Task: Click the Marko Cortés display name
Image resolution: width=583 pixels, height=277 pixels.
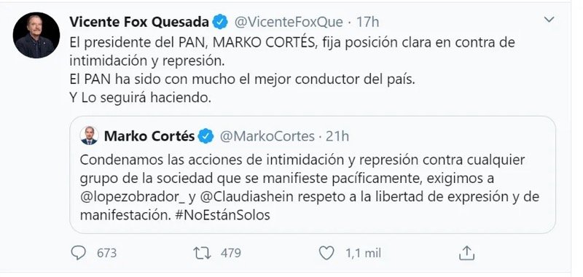Action: pos(149,136)
